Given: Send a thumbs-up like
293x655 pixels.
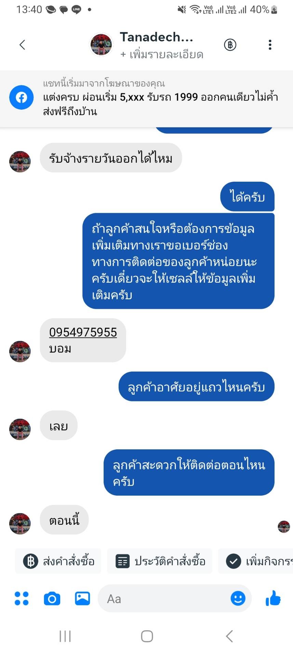Looking at the screenshot, I should pyautogui.click(x=273, y=598).
